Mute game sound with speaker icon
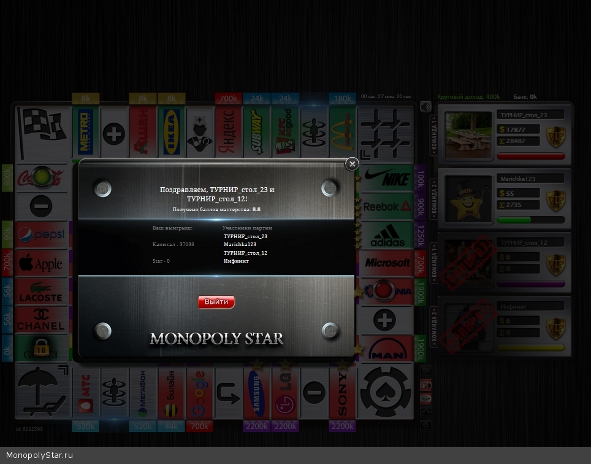The height and width of the screenshot is (464, 591). [x=425, y=107]
